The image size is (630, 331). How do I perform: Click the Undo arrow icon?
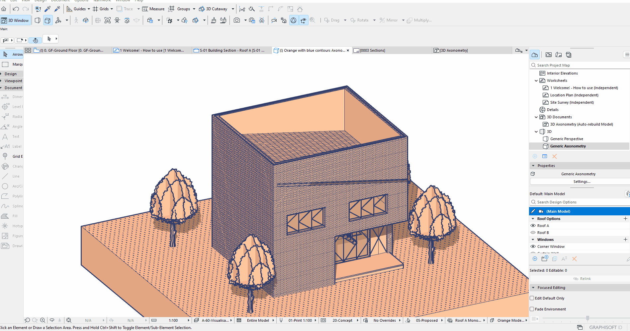tap(16, 9)
